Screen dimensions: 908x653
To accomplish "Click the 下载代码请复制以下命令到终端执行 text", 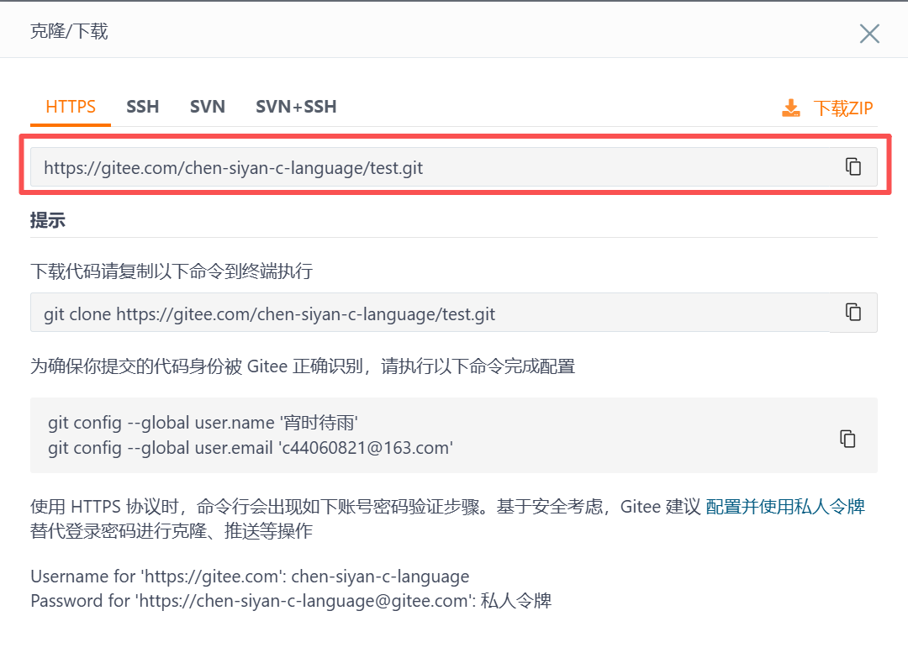I will (172, 271).
